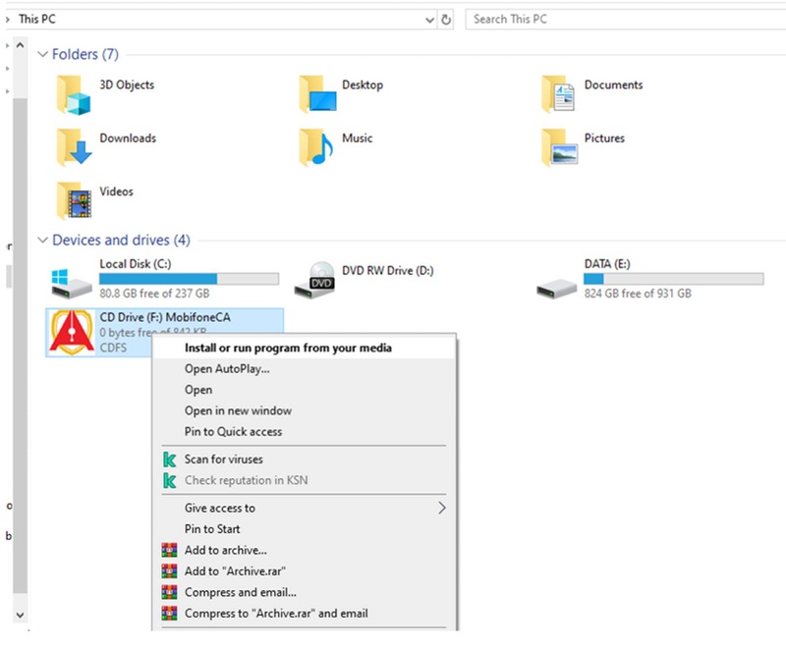
Task: Collapse the Folders (7) group
Action: tap(43, 54)
